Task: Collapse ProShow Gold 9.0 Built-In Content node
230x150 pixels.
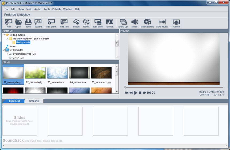Action: [7, 39]
